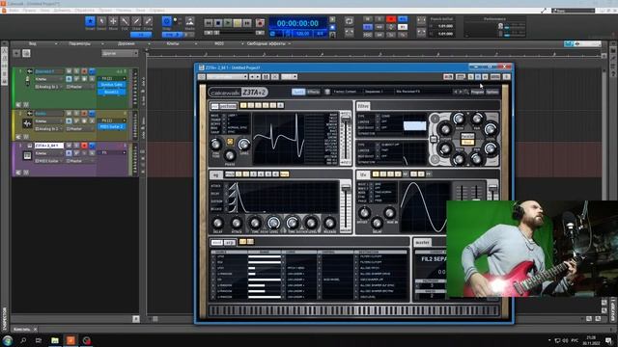Image resolution: width=618 pixels, height=347 pixels.
Task: Toggle the loop button in control bar
Action: point(350,21)
